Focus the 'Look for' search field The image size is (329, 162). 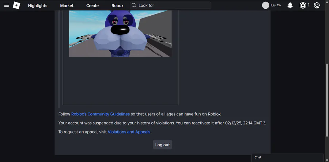pos(170,5)
